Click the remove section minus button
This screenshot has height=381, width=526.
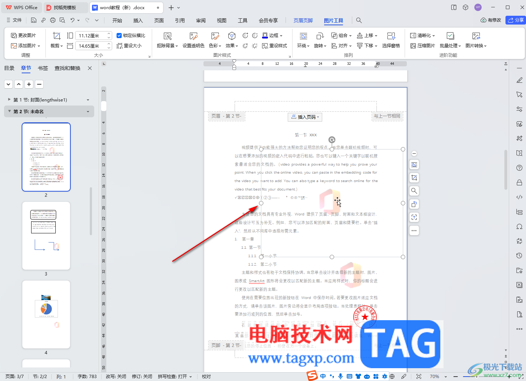[x=39, y=84]
